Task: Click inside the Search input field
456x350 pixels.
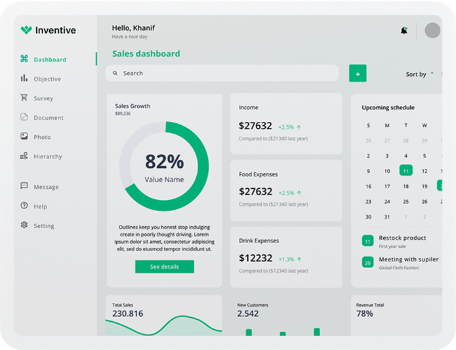Action: point(223,73)
